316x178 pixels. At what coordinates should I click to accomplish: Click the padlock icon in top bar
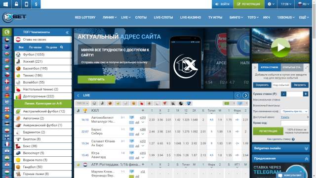click(x=16, y=4)
